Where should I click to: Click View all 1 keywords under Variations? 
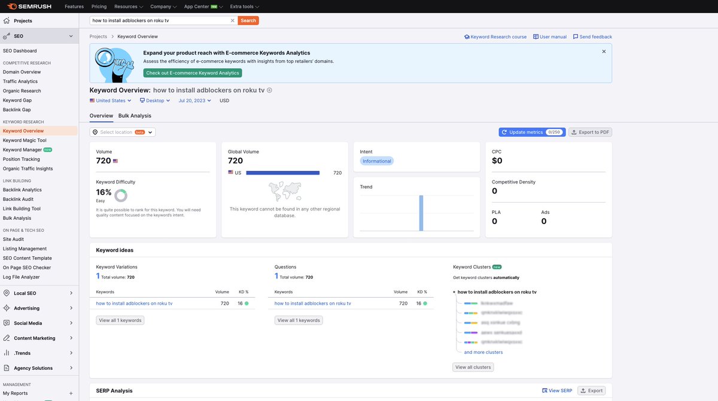click(120, 320)
